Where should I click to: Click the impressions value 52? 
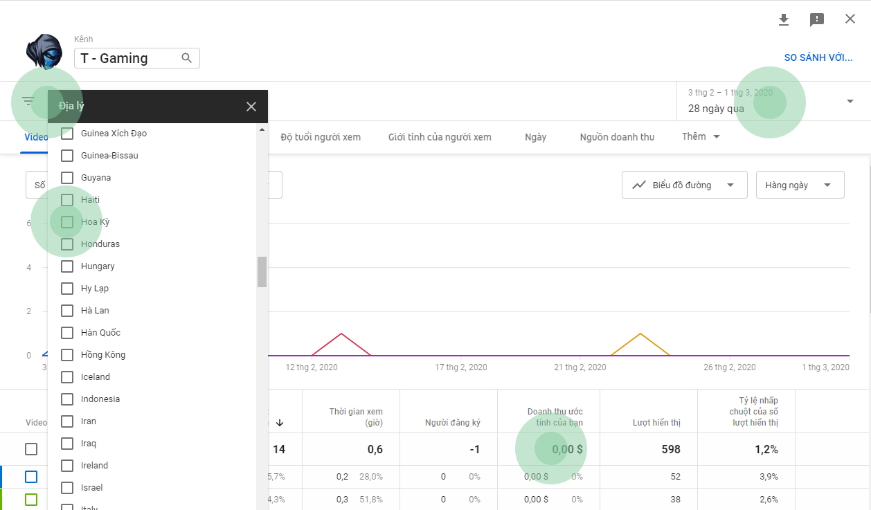tap(675, 477)
